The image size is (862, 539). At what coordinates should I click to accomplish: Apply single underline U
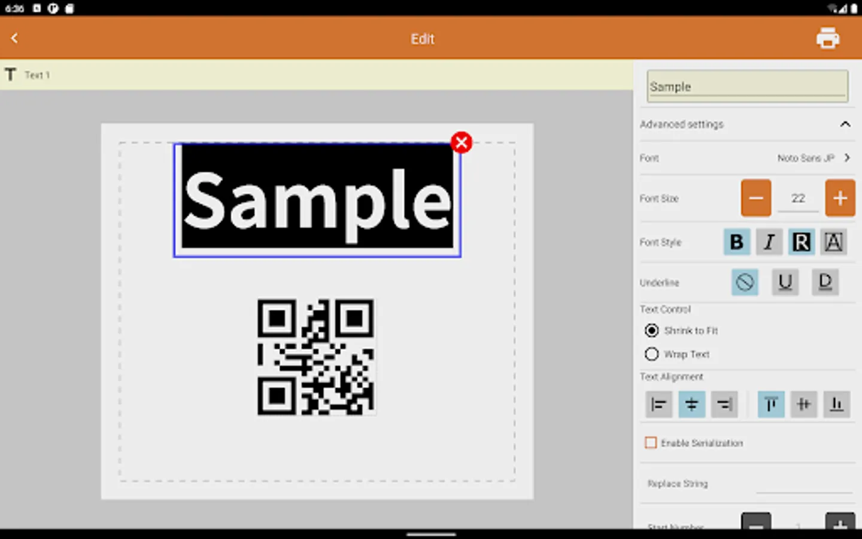pos(785,282)
